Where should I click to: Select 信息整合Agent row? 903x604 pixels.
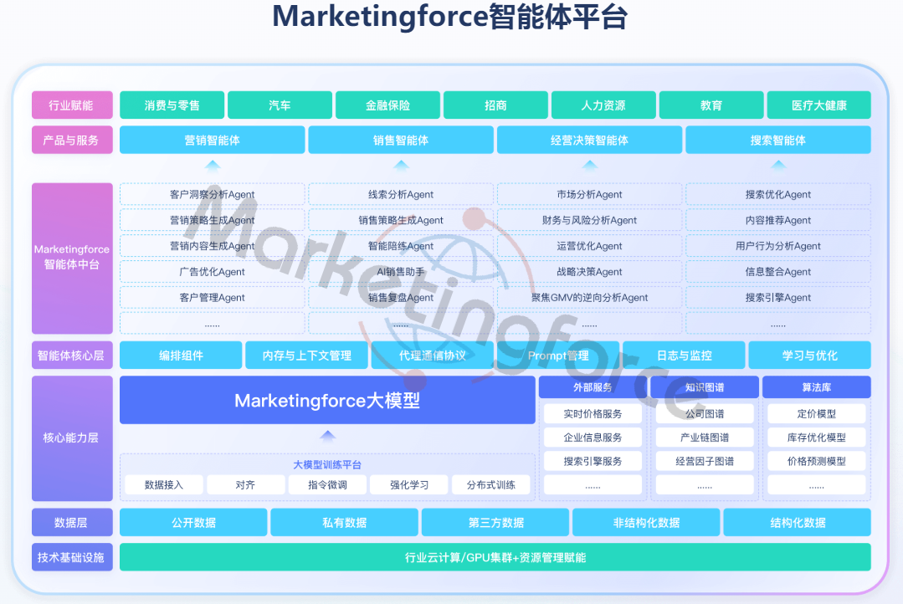pos(778,272)
